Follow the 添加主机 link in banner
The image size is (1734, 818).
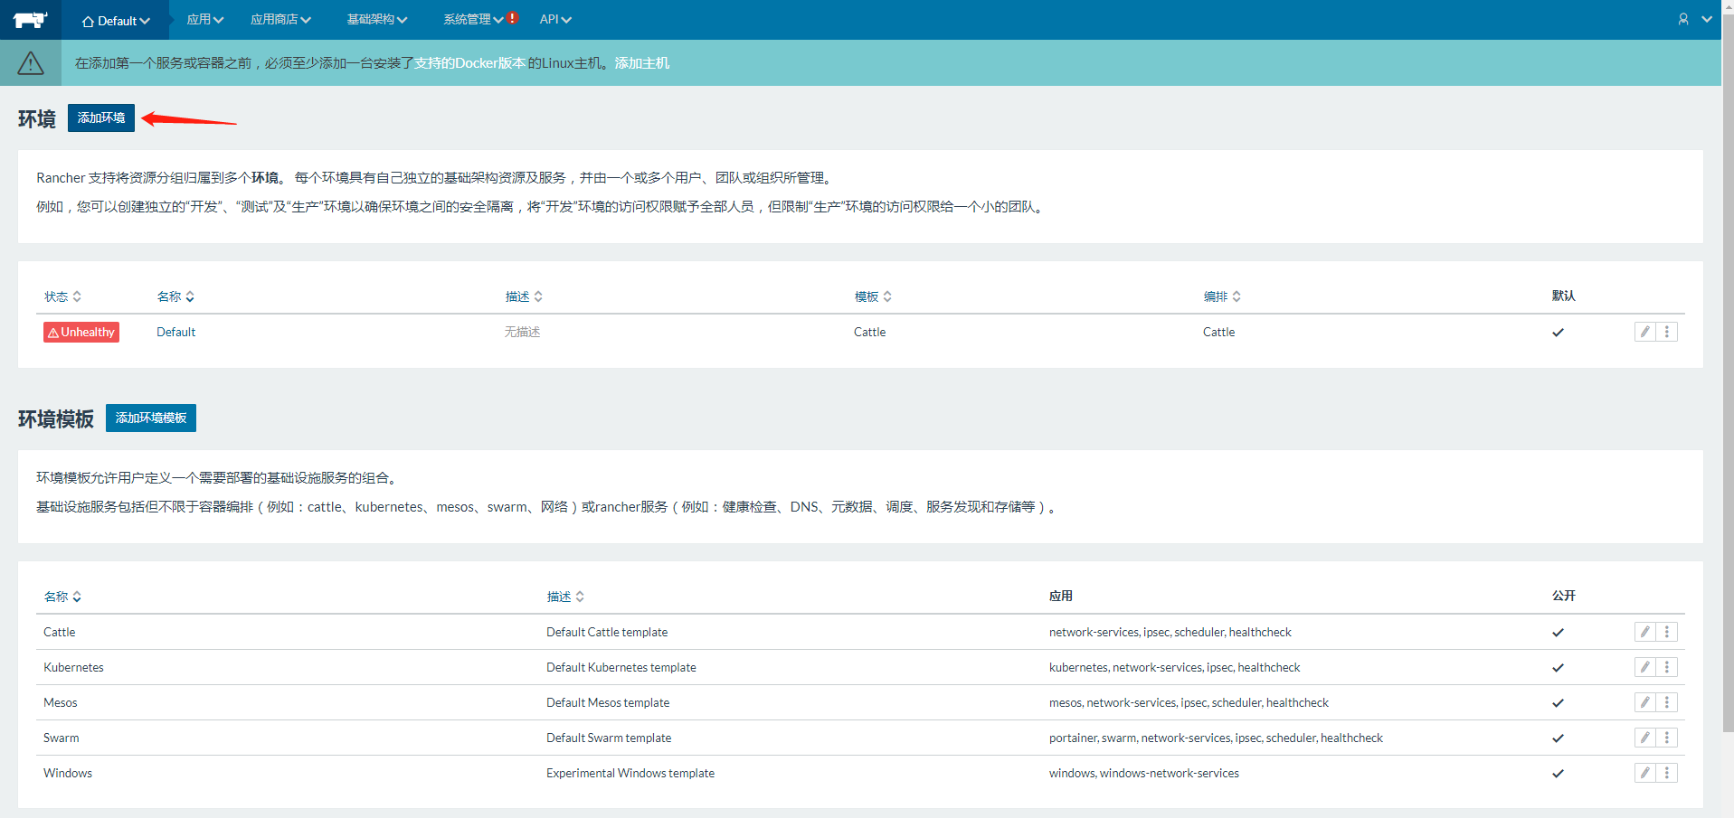(642, 62)
